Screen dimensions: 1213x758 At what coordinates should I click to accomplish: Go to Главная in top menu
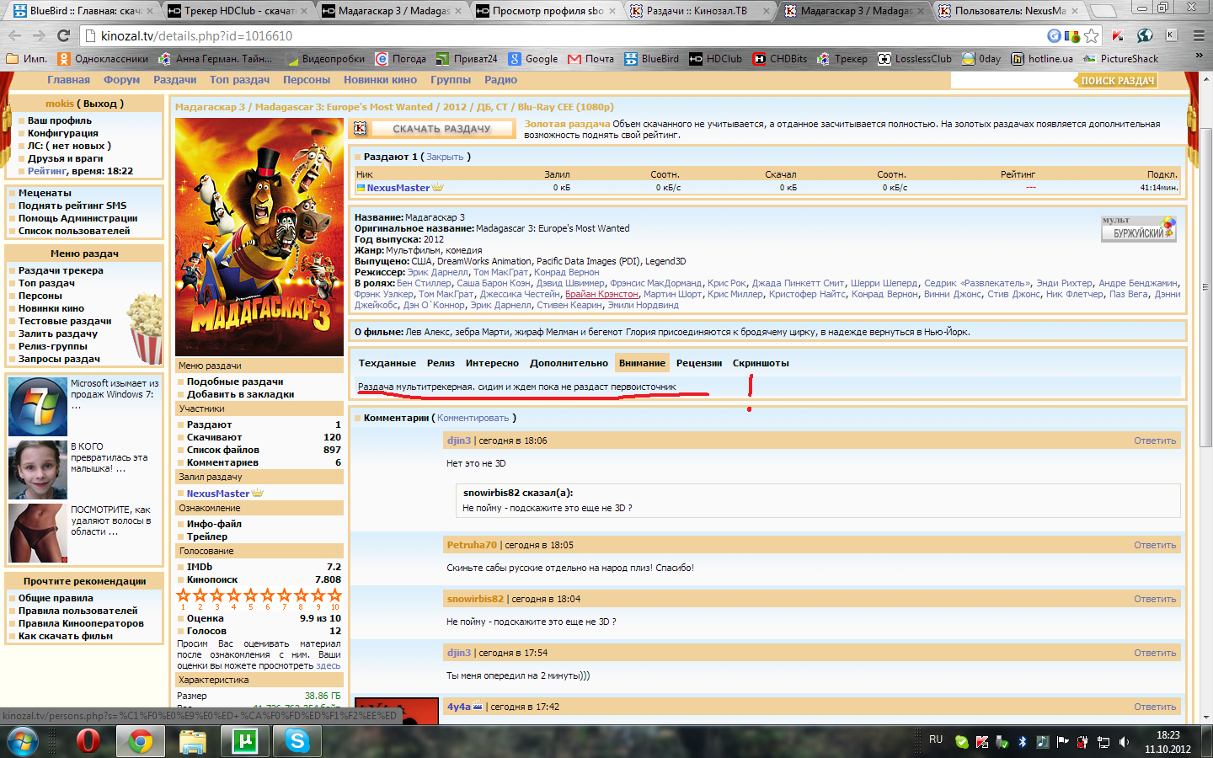pos(68,80)
